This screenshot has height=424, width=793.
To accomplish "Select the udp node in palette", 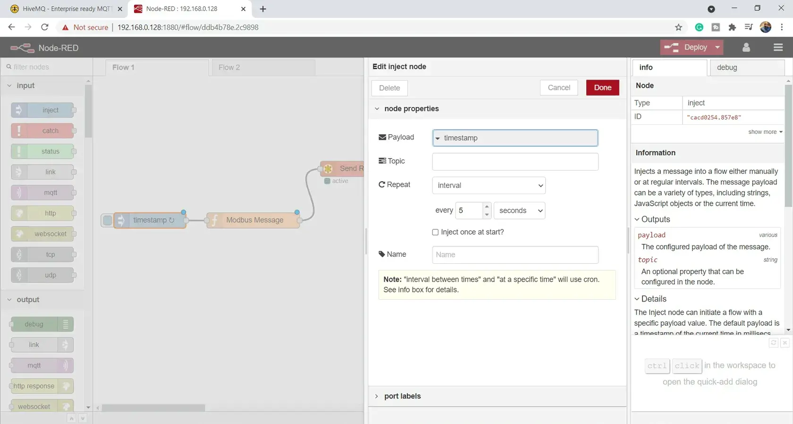I will 42,275.
